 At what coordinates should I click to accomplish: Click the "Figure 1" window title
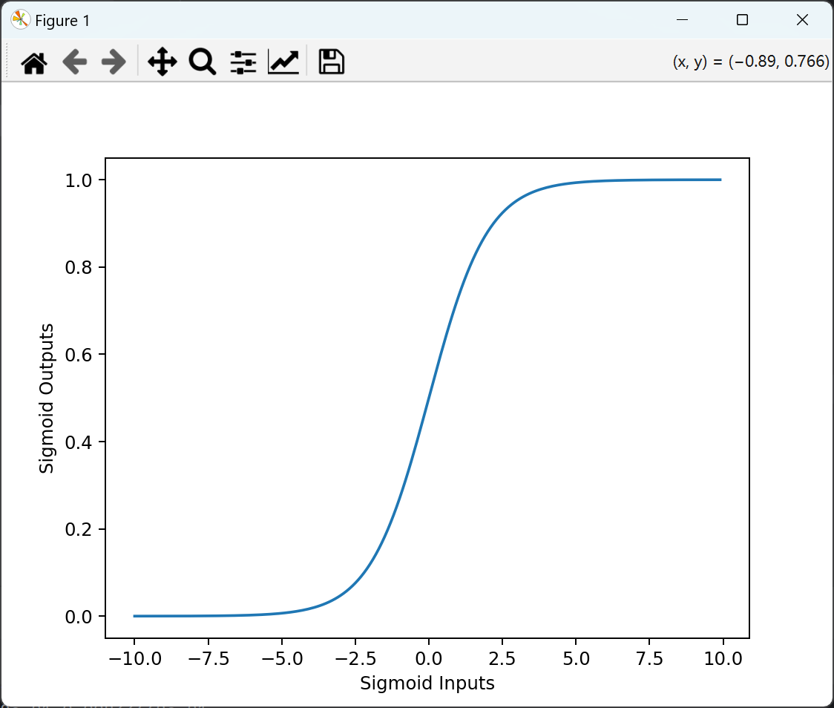62,21
